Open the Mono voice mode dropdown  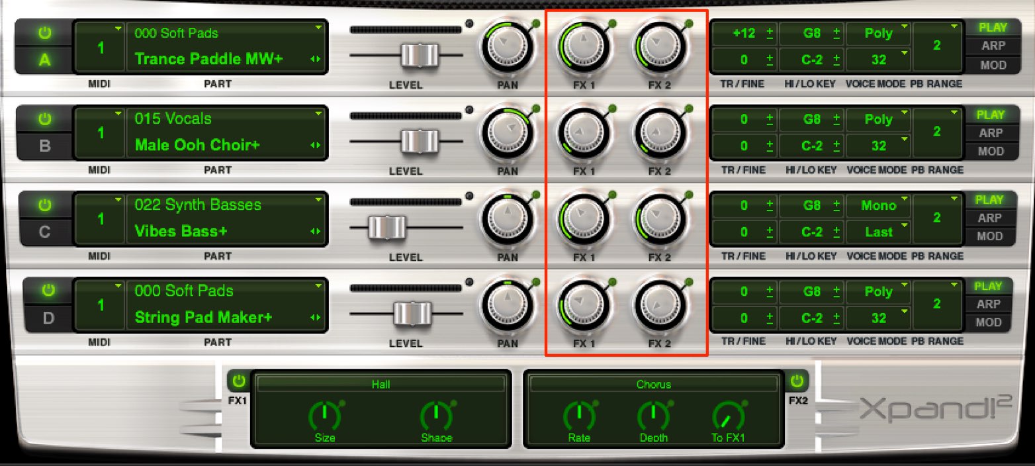click(x=877, y=205)
